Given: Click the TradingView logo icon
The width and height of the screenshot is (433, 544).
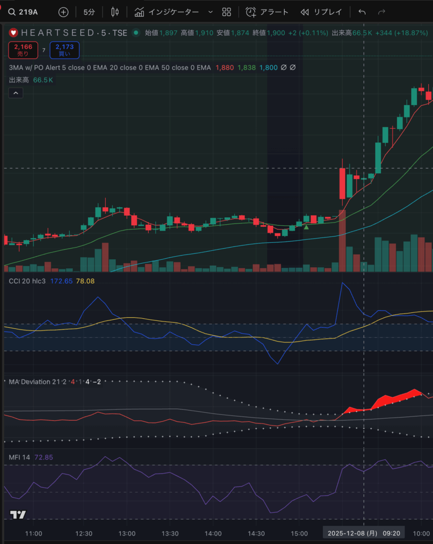Looking at the screenshot, I should [x=18, y=514].
